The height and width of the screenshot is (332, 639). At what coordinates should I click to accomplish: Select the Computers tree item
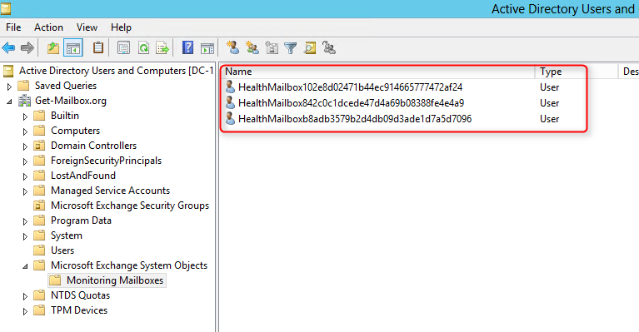(x=75, y=131)
